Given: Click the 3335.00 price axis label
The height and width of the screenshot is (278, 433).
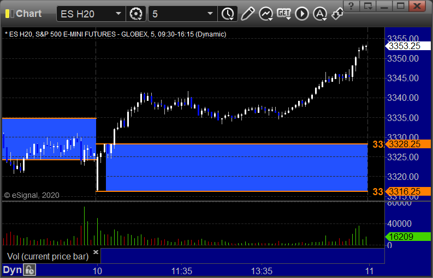Looking at the screenshot, I should [x=403, y=118].
